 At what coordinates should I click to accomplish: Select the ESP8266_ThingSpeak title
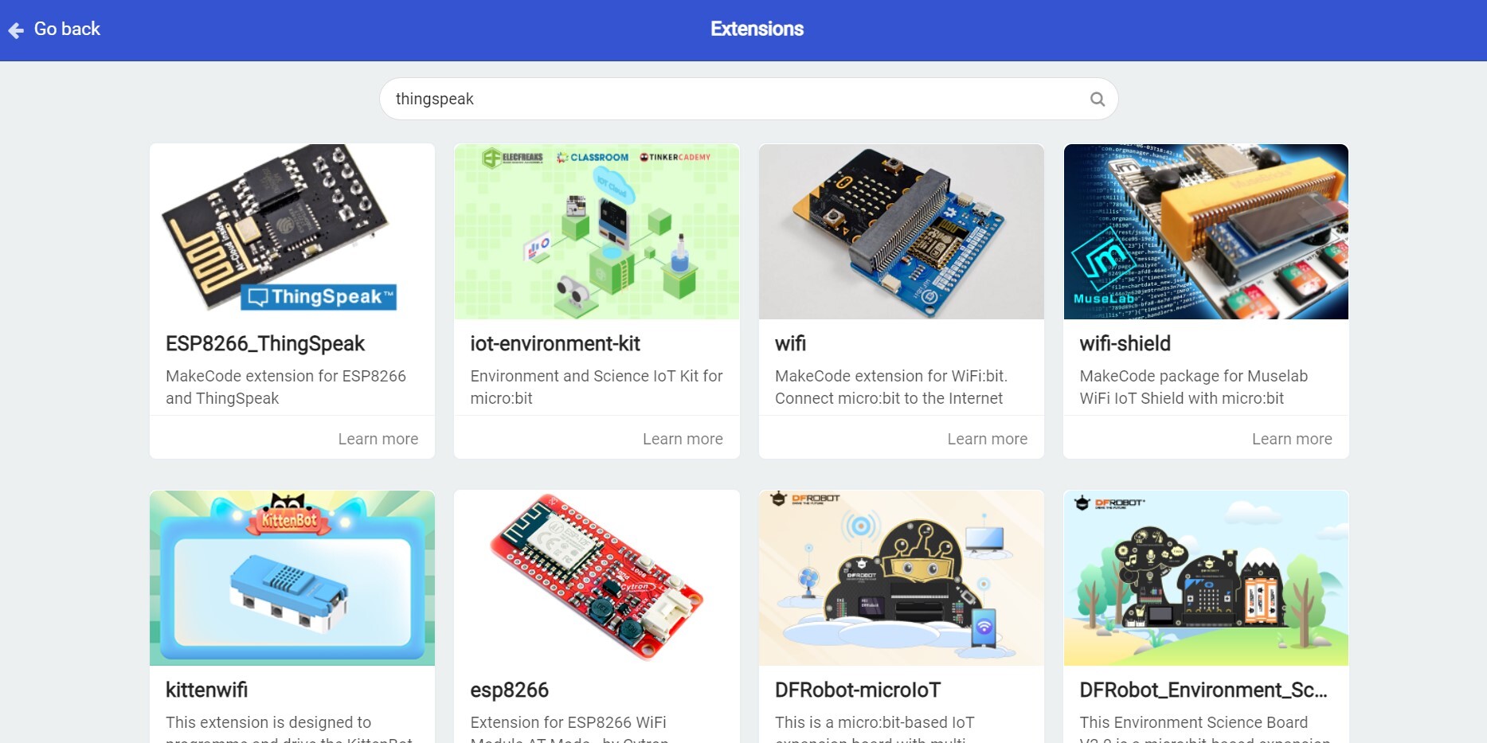coord(265,344)
